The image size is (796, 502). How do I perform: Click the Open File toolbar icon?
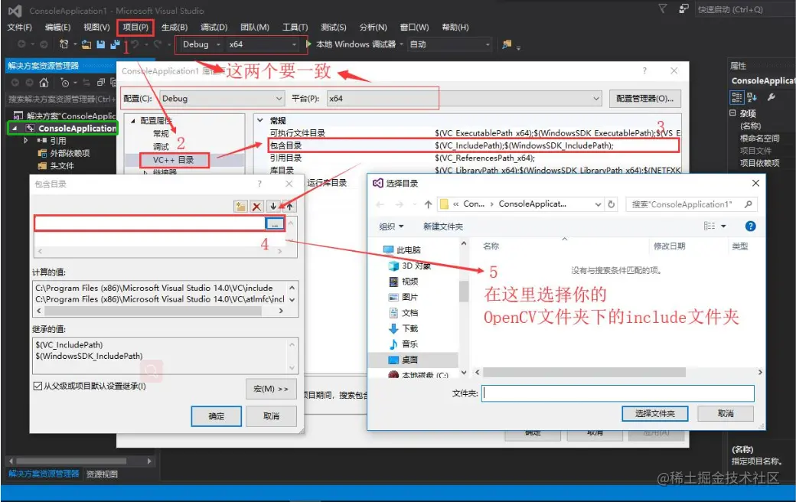pyautogui.click(x=86, y=44)
